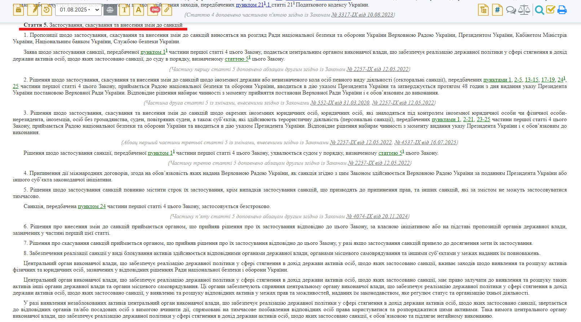Open the document structure tree icon
This screenshot has height=322, width=581.
[483, 10]
